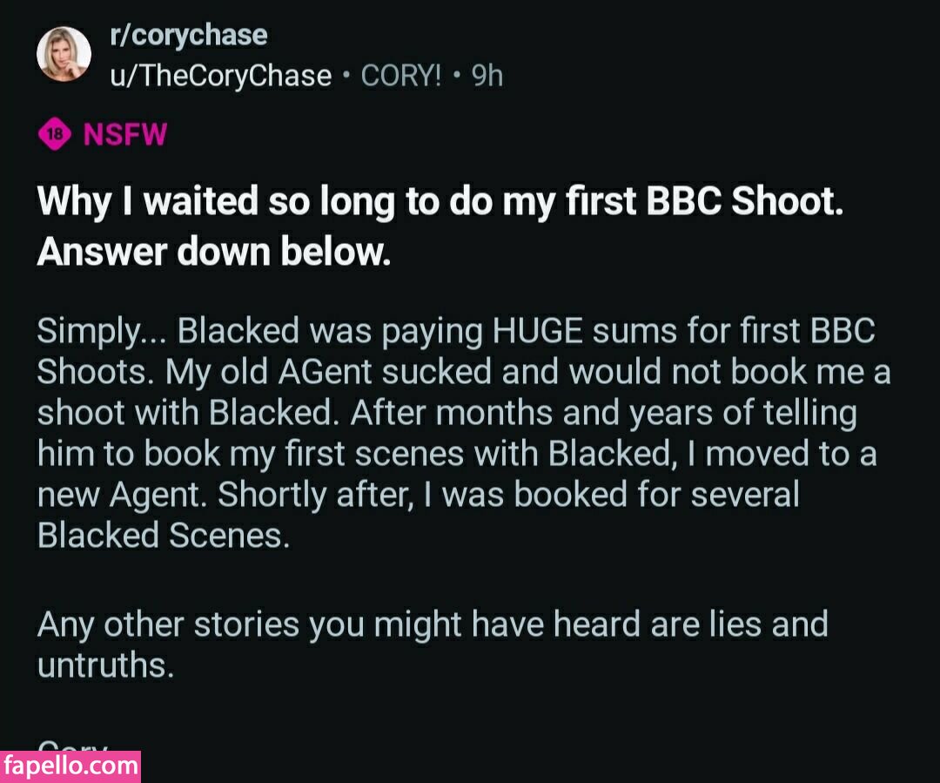Click the line starting 'Shoots. My old AGent'
The width and height of the screenshot is (940, 783).
click(x=463, y=372)
